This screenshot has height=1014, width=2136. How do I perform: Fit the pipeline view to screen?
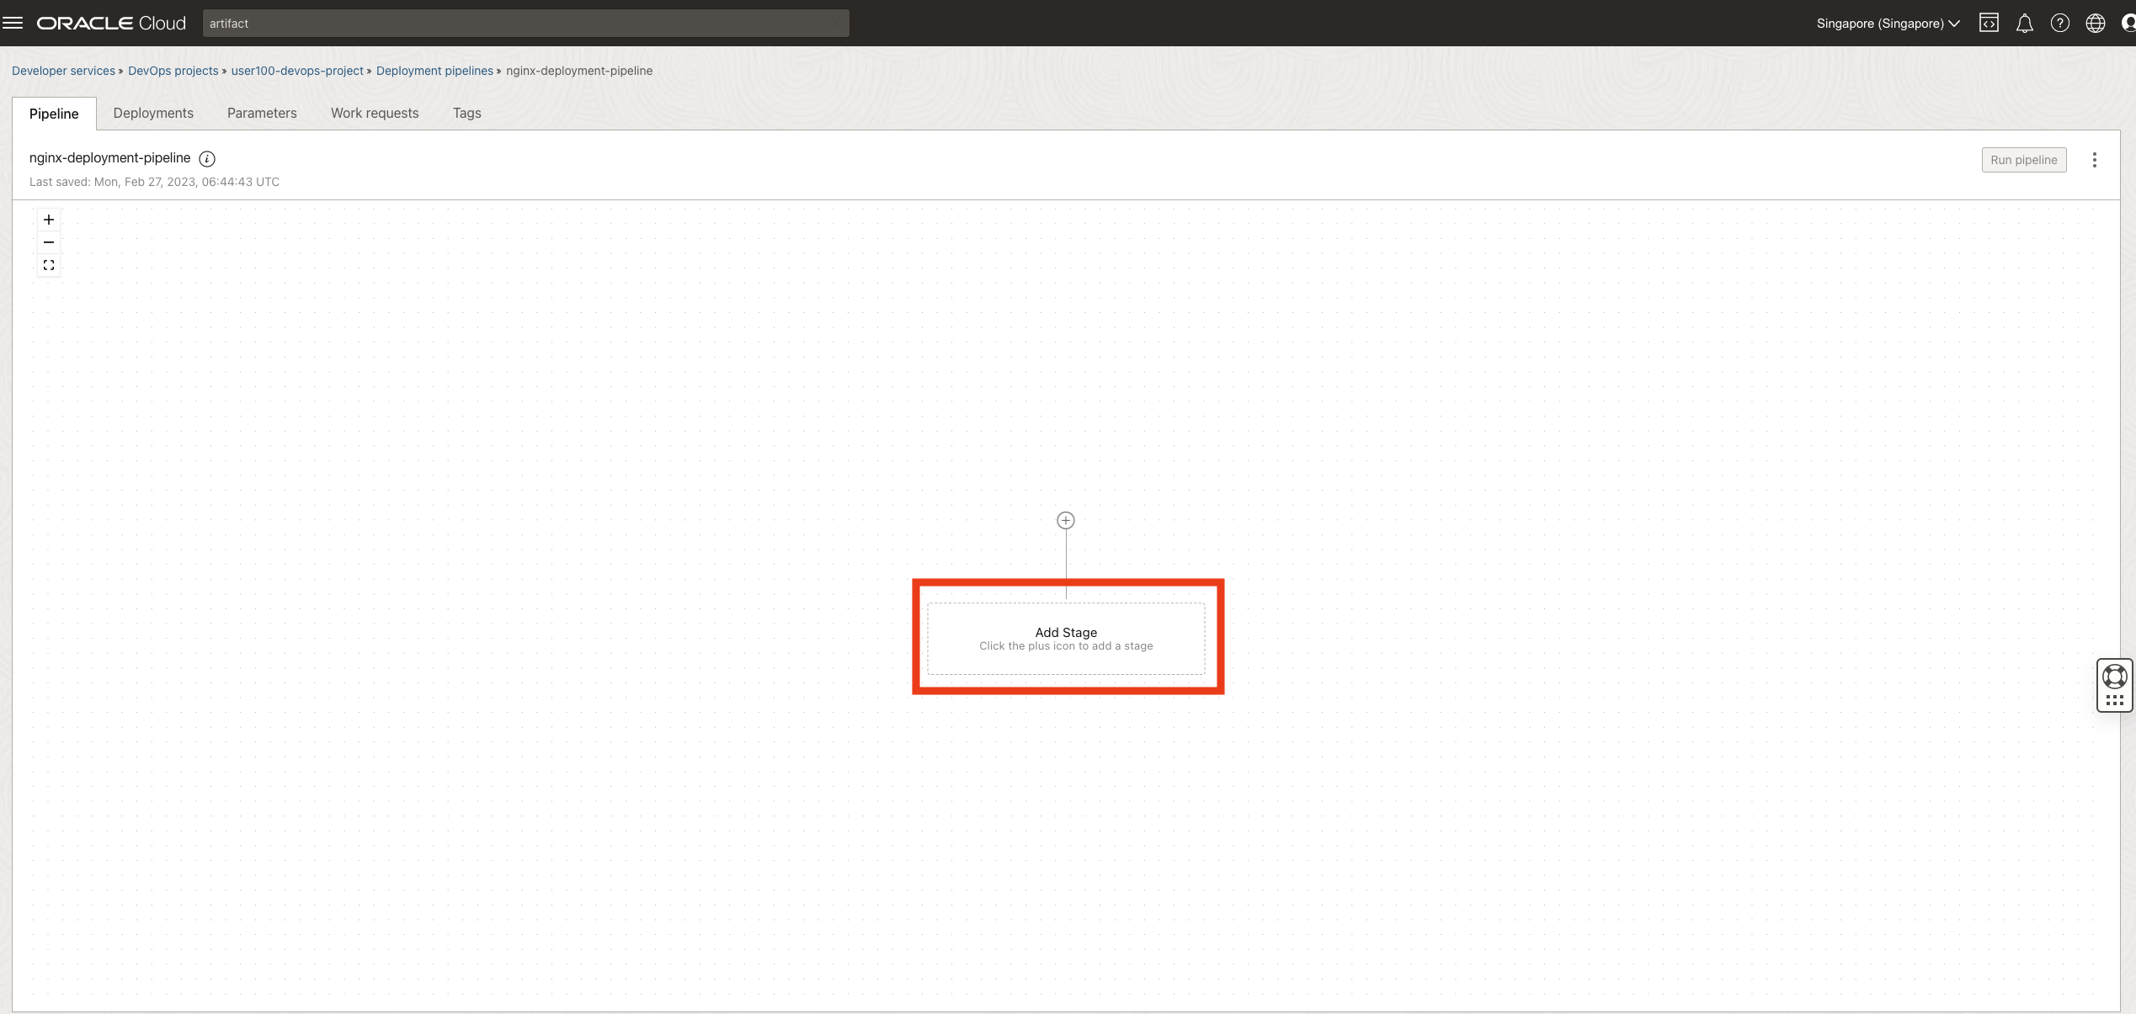tap(49, 265)
